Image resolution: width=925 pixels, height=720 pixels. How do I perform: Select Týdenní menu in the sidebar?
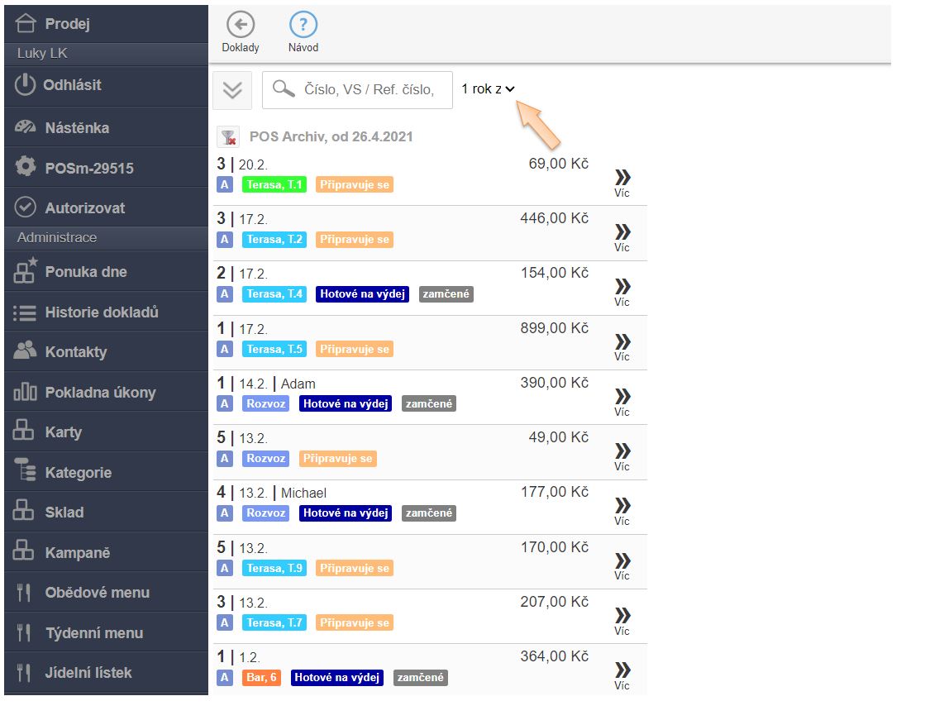[93, 633]
